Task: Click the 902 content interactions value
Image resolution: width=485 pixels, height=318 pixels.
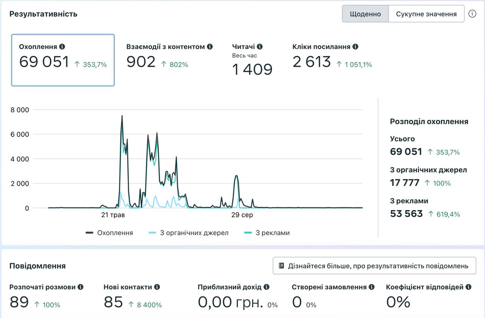Action: click(141, 62)
